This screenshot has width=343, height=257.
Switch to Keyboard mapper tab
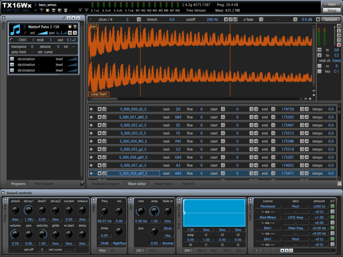click(x=106, y=184)
